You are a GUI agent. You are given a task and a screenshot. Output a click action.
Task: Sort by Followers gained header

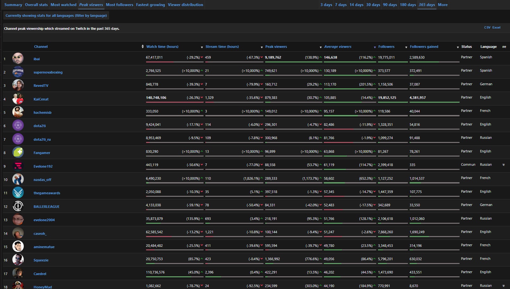pos(424,47)
